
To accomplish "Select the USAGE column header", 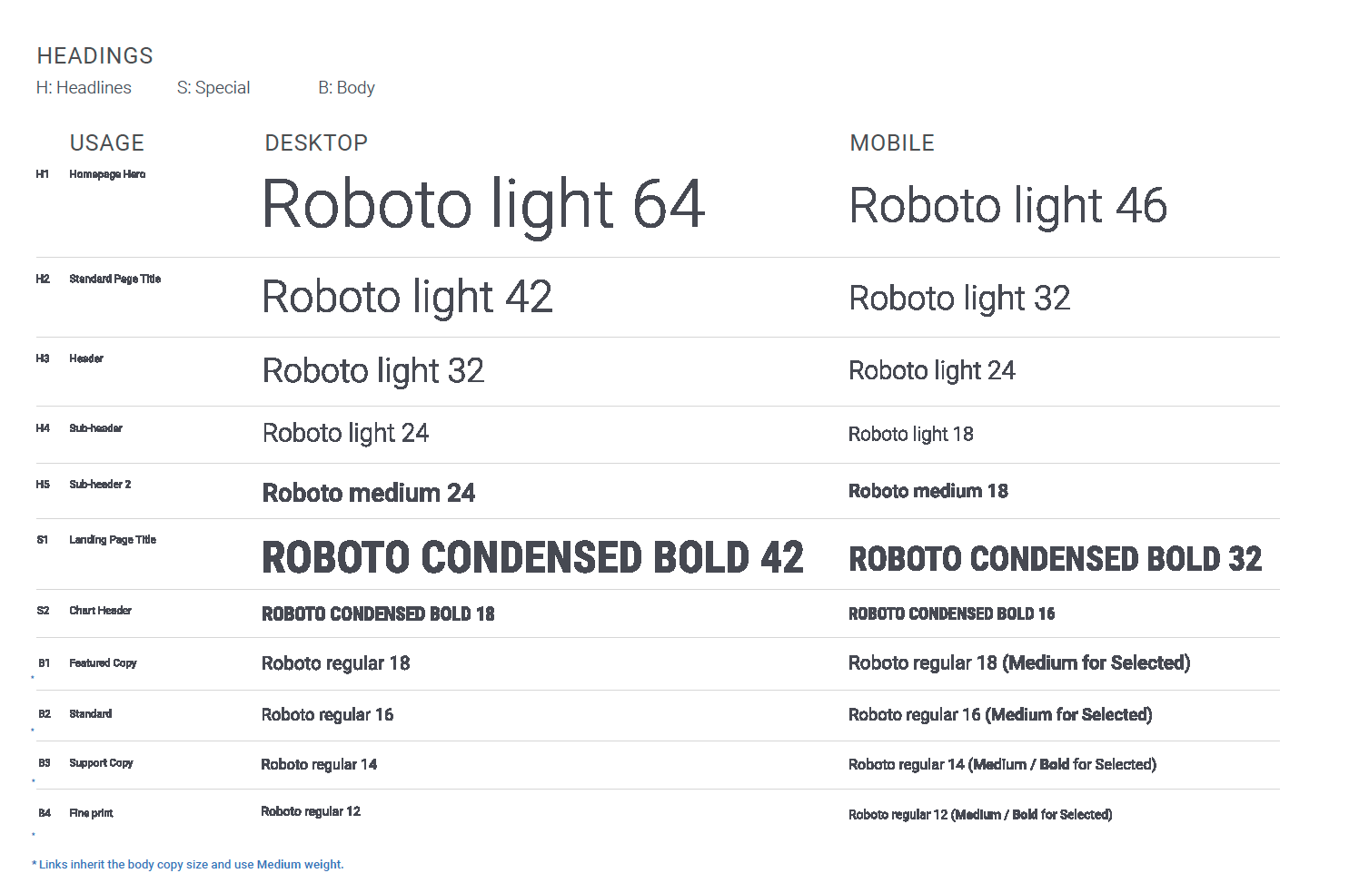I will (107, 143).
